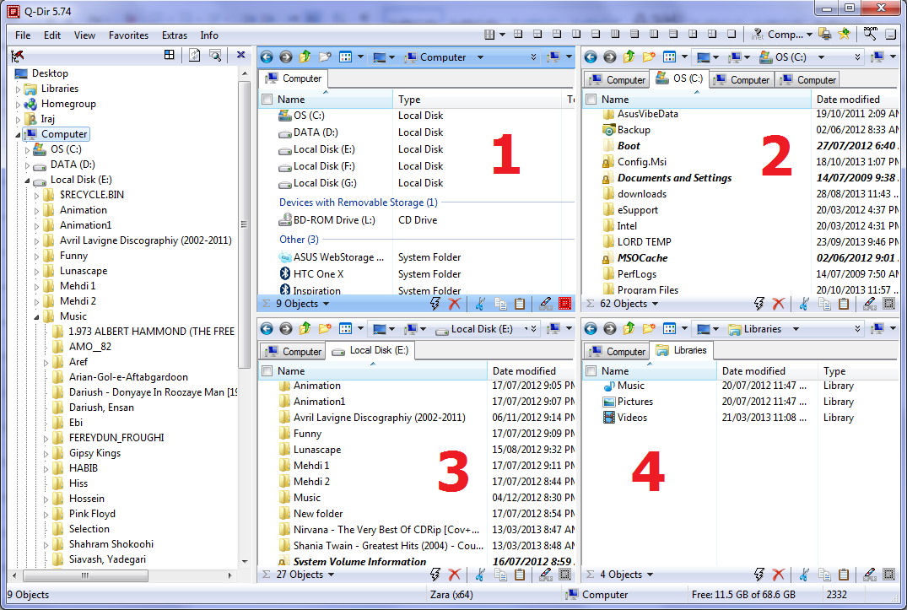Screen dimensions: 907x610
Task: Switch to the OS (C:) tab
Action: click(x=680, y=78)
